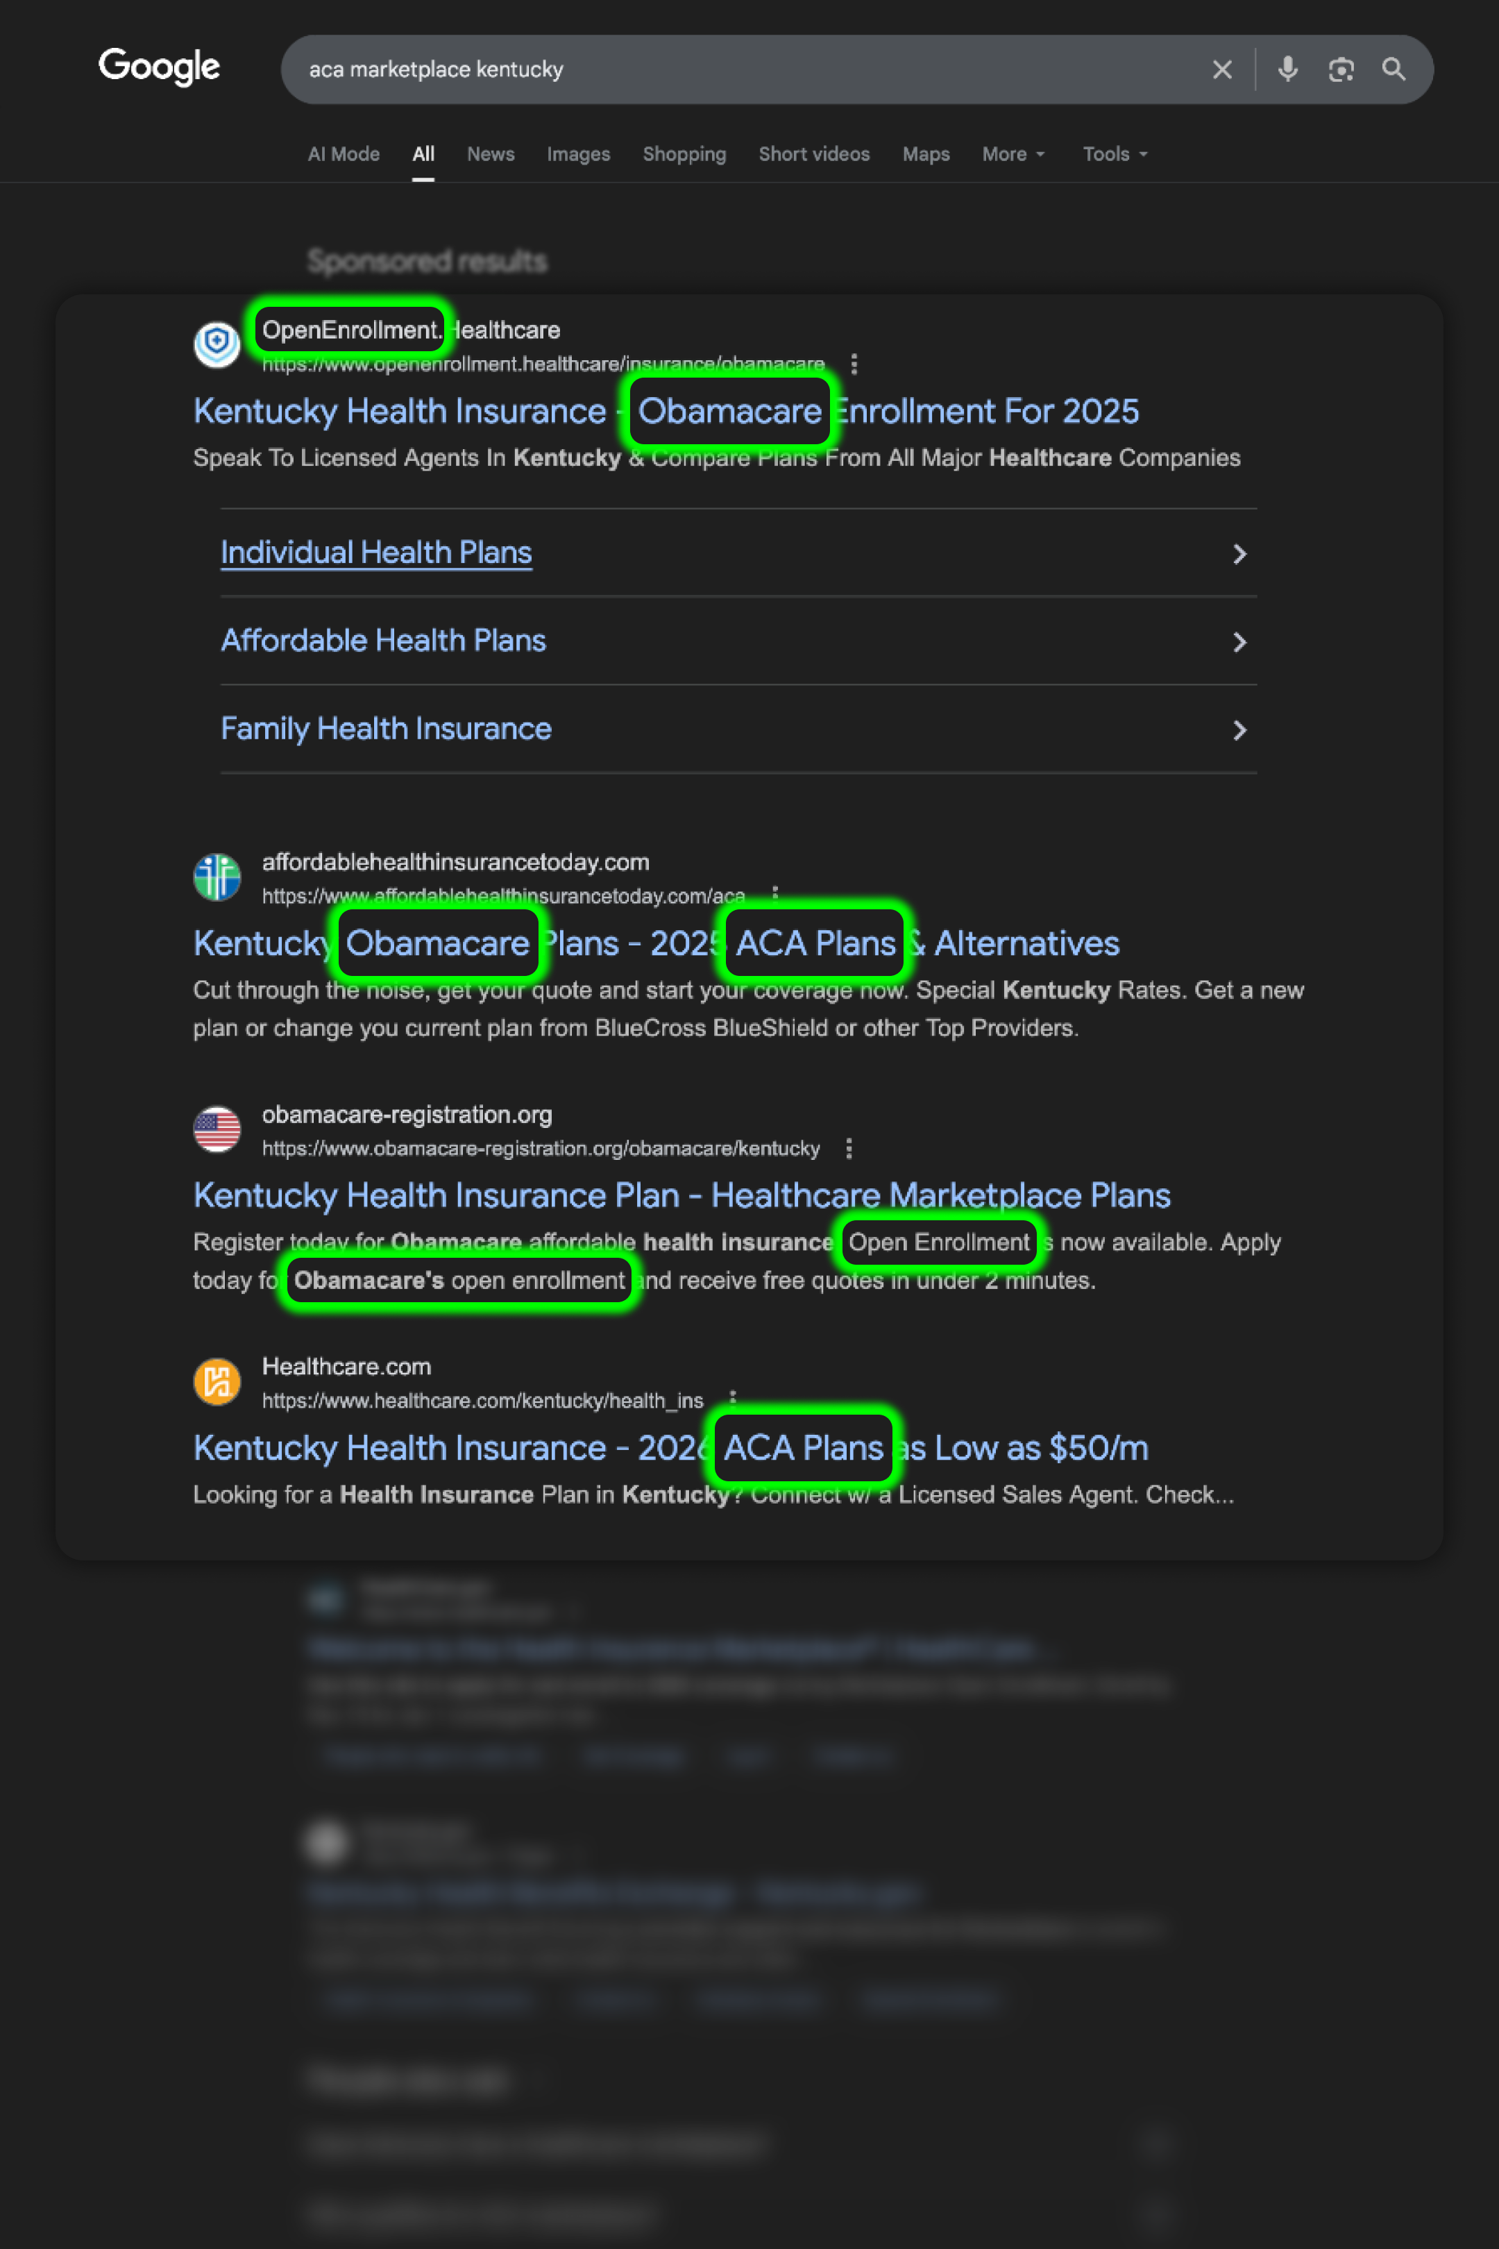Viewport: 1499px width, 2249px height.
Task: Open options menu for OpenEnrollment.Healthcare ad
Action: 854,364
